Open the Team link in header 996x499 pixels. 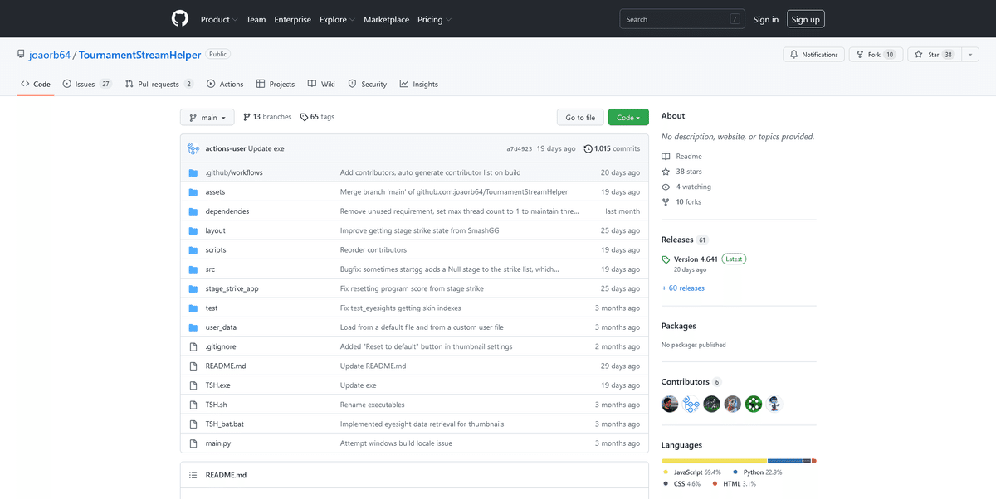click(256, 20)
